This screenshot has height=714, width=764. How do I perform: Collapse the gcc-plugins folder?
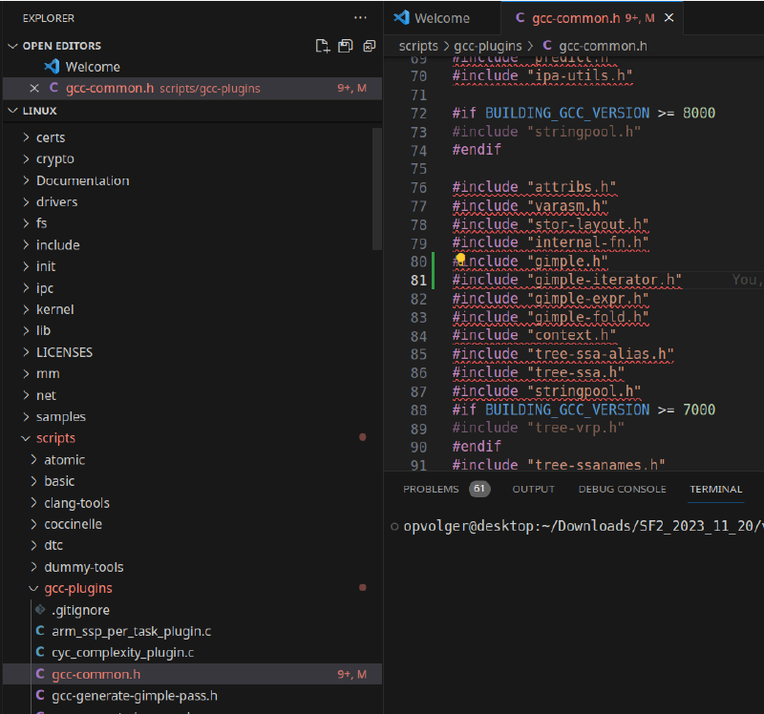[77, 588]
